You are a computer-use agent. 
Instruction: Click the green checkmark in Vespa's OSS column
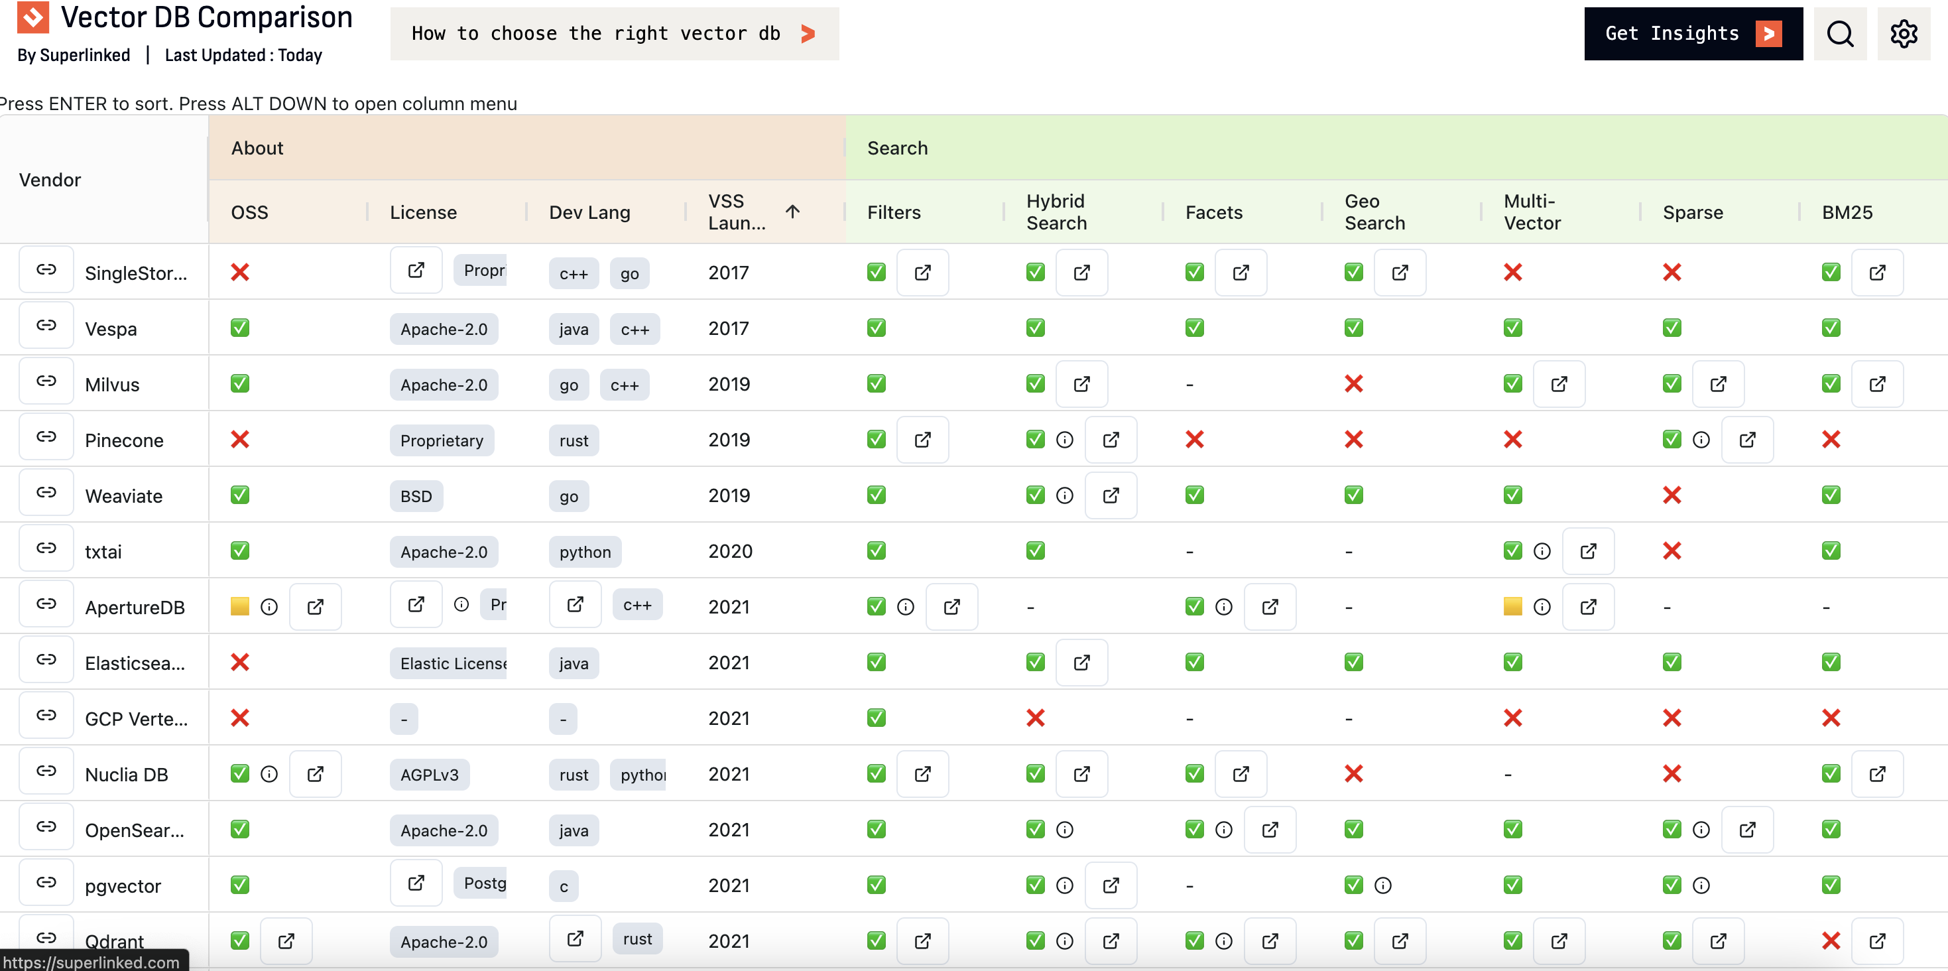pyautogui.click(x=240, y=328)
